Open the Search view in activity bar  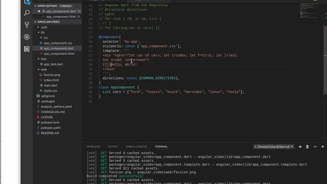click(x=27, y=13)
